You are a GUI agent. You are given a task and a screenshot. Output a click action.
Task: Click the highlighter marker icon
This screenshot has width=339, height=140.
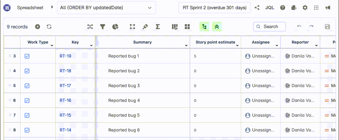coord(145,27)
